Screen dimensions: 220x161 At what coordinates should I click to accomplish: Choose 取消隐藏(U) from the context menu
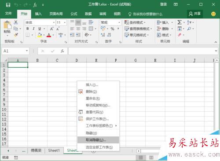pos(98,140)
